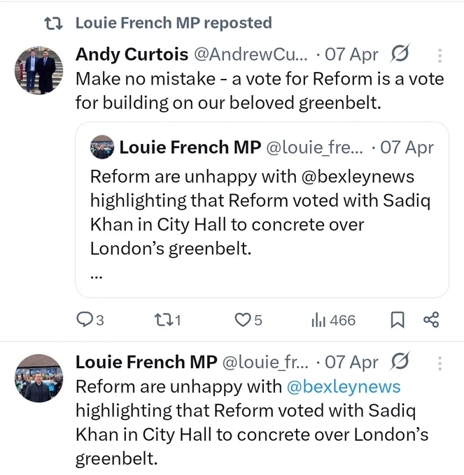Expand the quoted tweet's truncated ellipsis
Viewport: 464px width, 475px height.
tap(96, 276)
